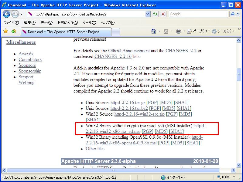The height and width of the screenshot is (182, 243).
Task: Click the RSS feeds icon
Action: click(x=166, y=32)
